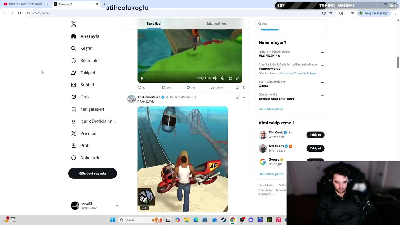Bookmark this page with star icon
The height and width of the screenshot is (225, 400).
pyautogui.click(x=331, y=13)
